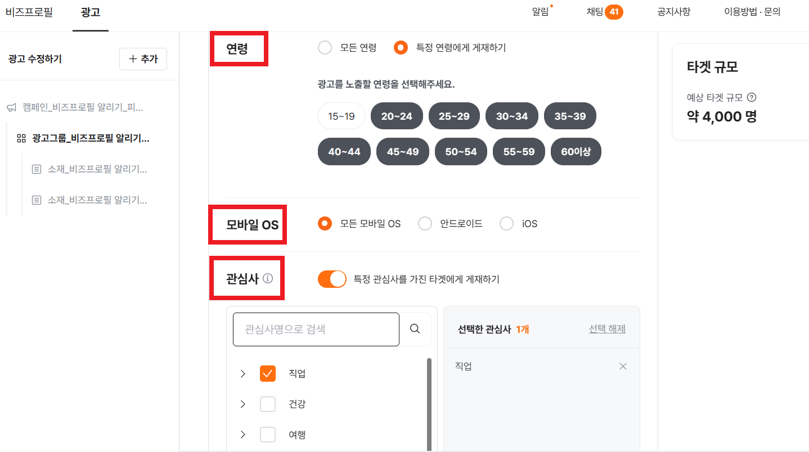Disable the 특정 관심사를 가진 타겟에게 게재하기 toggle
Viewport: 809px width, 452px height.
[x=332, y=278]
